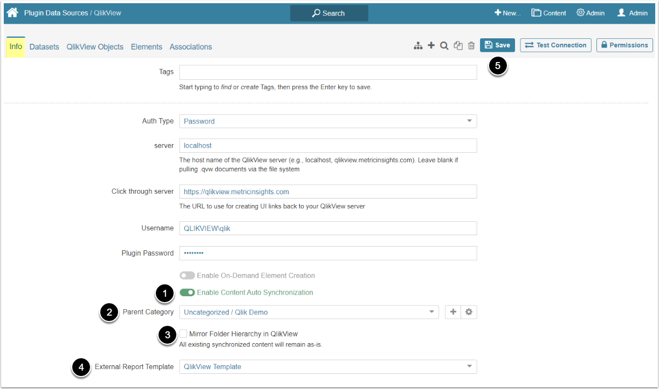The height and width of the screenshot is (389, 659).
Task: Disable Content Auto Synchronization toggle
Action: [187, 292]
